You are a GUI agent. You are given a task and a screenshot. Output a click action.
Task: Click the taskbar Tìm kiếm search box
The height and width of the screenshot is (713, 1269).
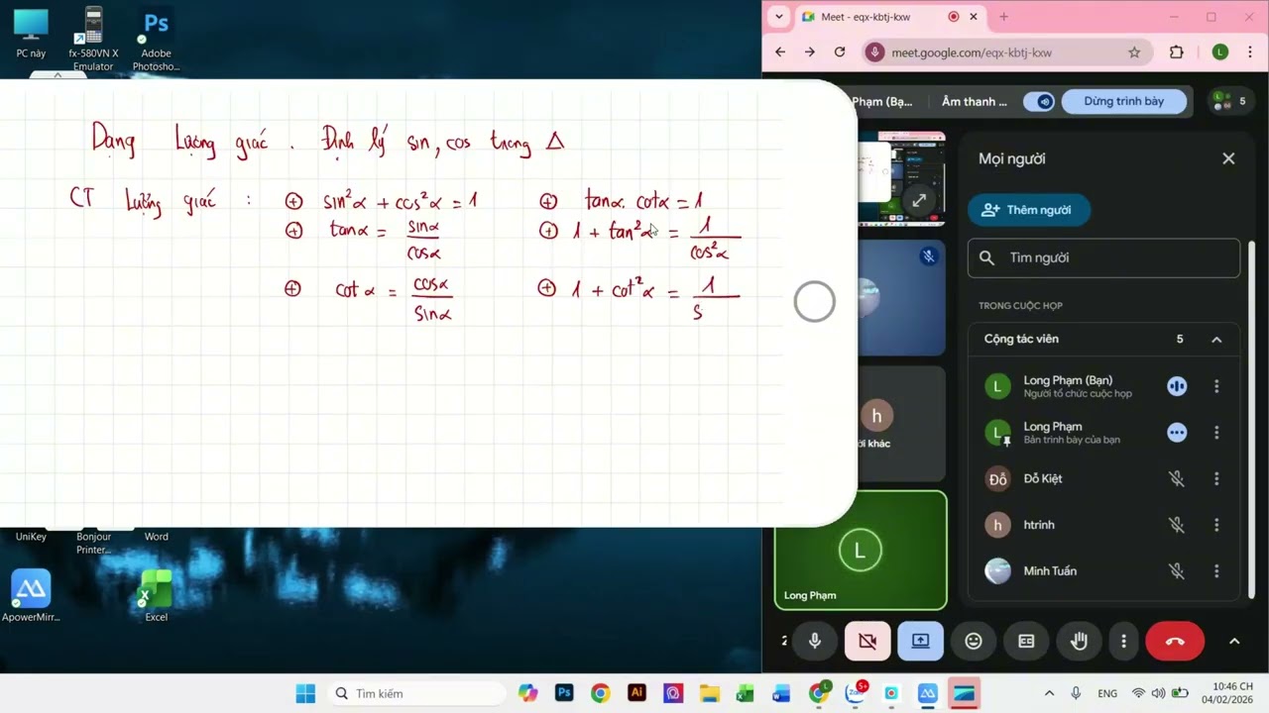point(416,693)
